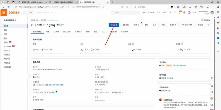
Task: Open the 支持 menu
Action: pyautogui.click(x=164, y=13)
